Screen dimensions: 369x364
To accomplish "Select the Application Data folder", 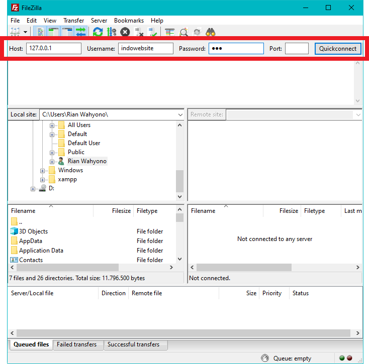I will click(41, 251).
